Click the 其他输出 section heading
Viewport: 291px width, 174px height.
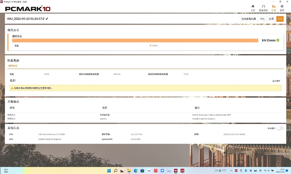click(x=13, y=102)
